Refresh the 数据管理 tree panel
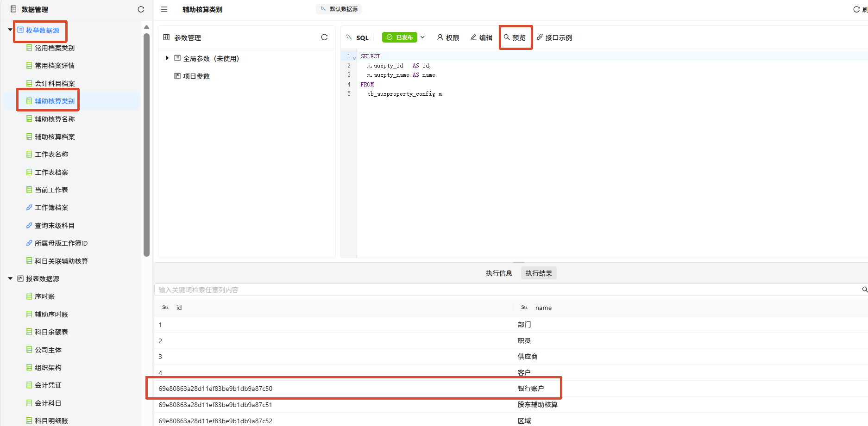 tap(141, 9)
